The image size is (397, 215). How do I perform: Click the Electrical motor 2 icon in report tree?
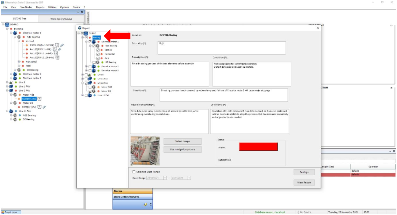pos(94,66)
